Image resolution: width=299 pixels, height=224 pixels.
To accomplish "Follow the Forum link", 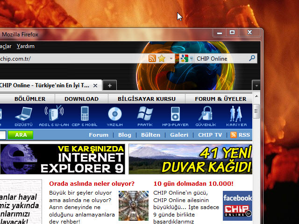I will pyautogui.click(x=99, y=135).
